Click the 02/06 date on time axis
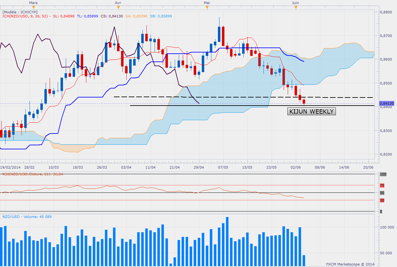397x267 pixels. click(x=295, y=167)
